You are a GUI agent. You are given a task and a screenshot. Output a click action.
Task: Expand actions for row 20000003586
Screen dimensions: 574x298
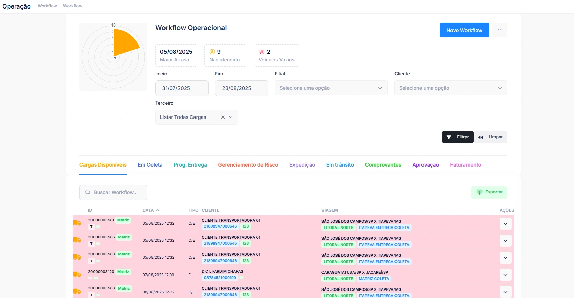pyautogui.click(x=505, y=241)
